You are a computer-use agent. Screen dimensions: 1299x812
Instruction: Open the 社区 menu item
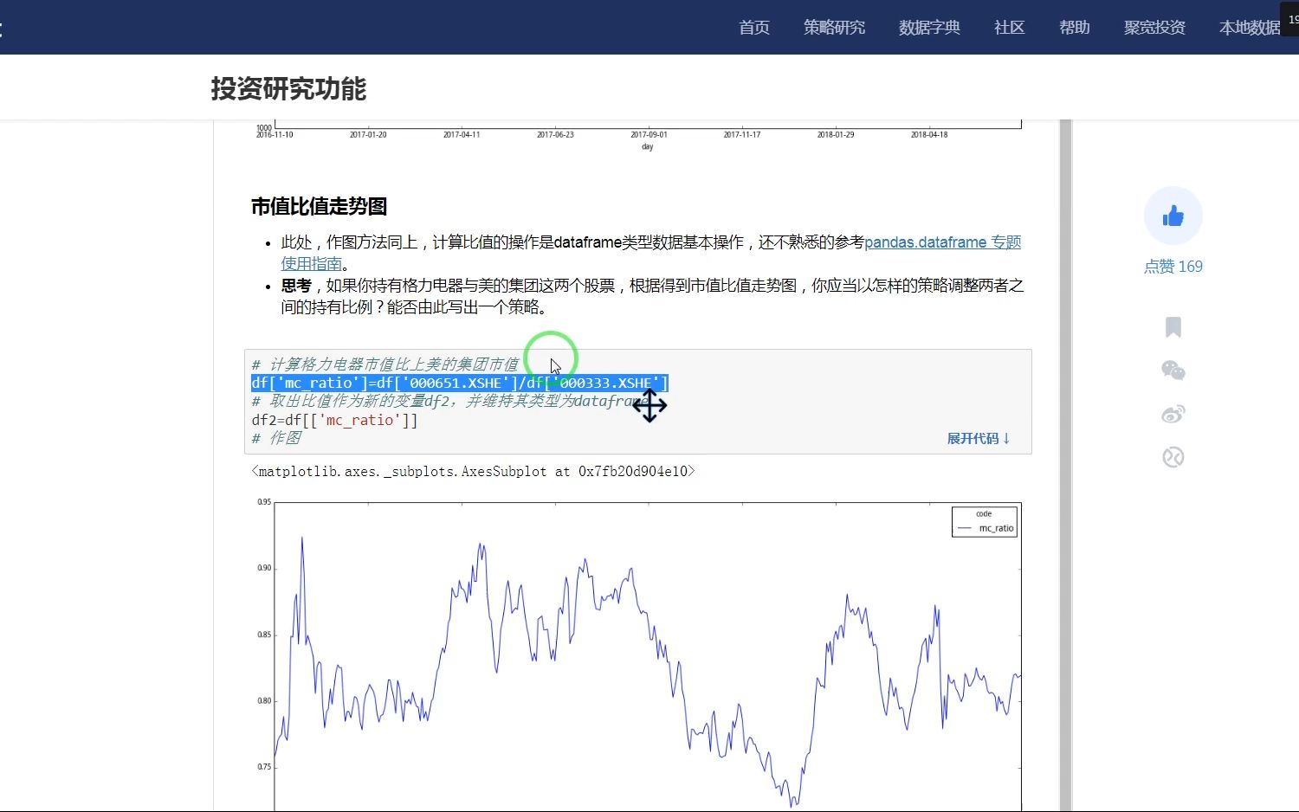click(1010, 28)
